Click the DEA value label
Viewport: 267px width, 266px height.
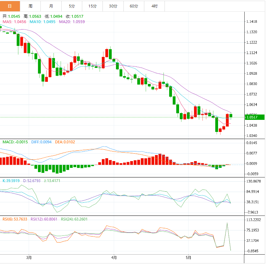[65, 142]
